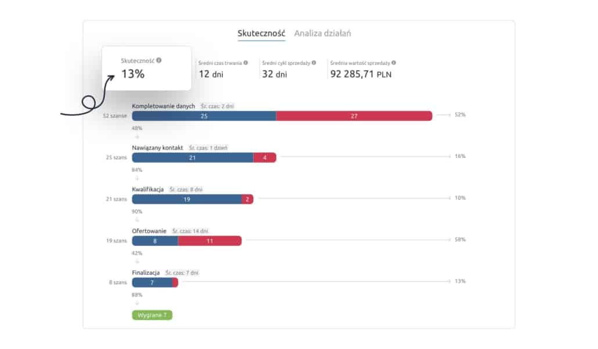Image resolution: width=598 pixels, height=349 pixels.
Task: Open the Skuteczność tab
Action: [x=261, y=34]
